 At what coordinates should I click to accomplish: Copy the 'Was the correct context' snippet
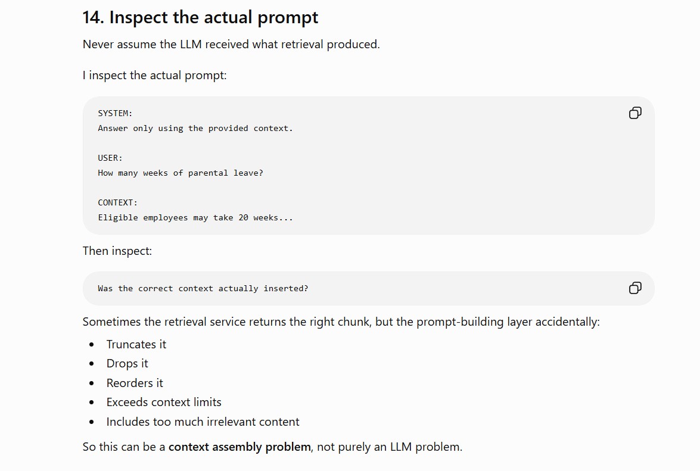click(x=635, y=288)
